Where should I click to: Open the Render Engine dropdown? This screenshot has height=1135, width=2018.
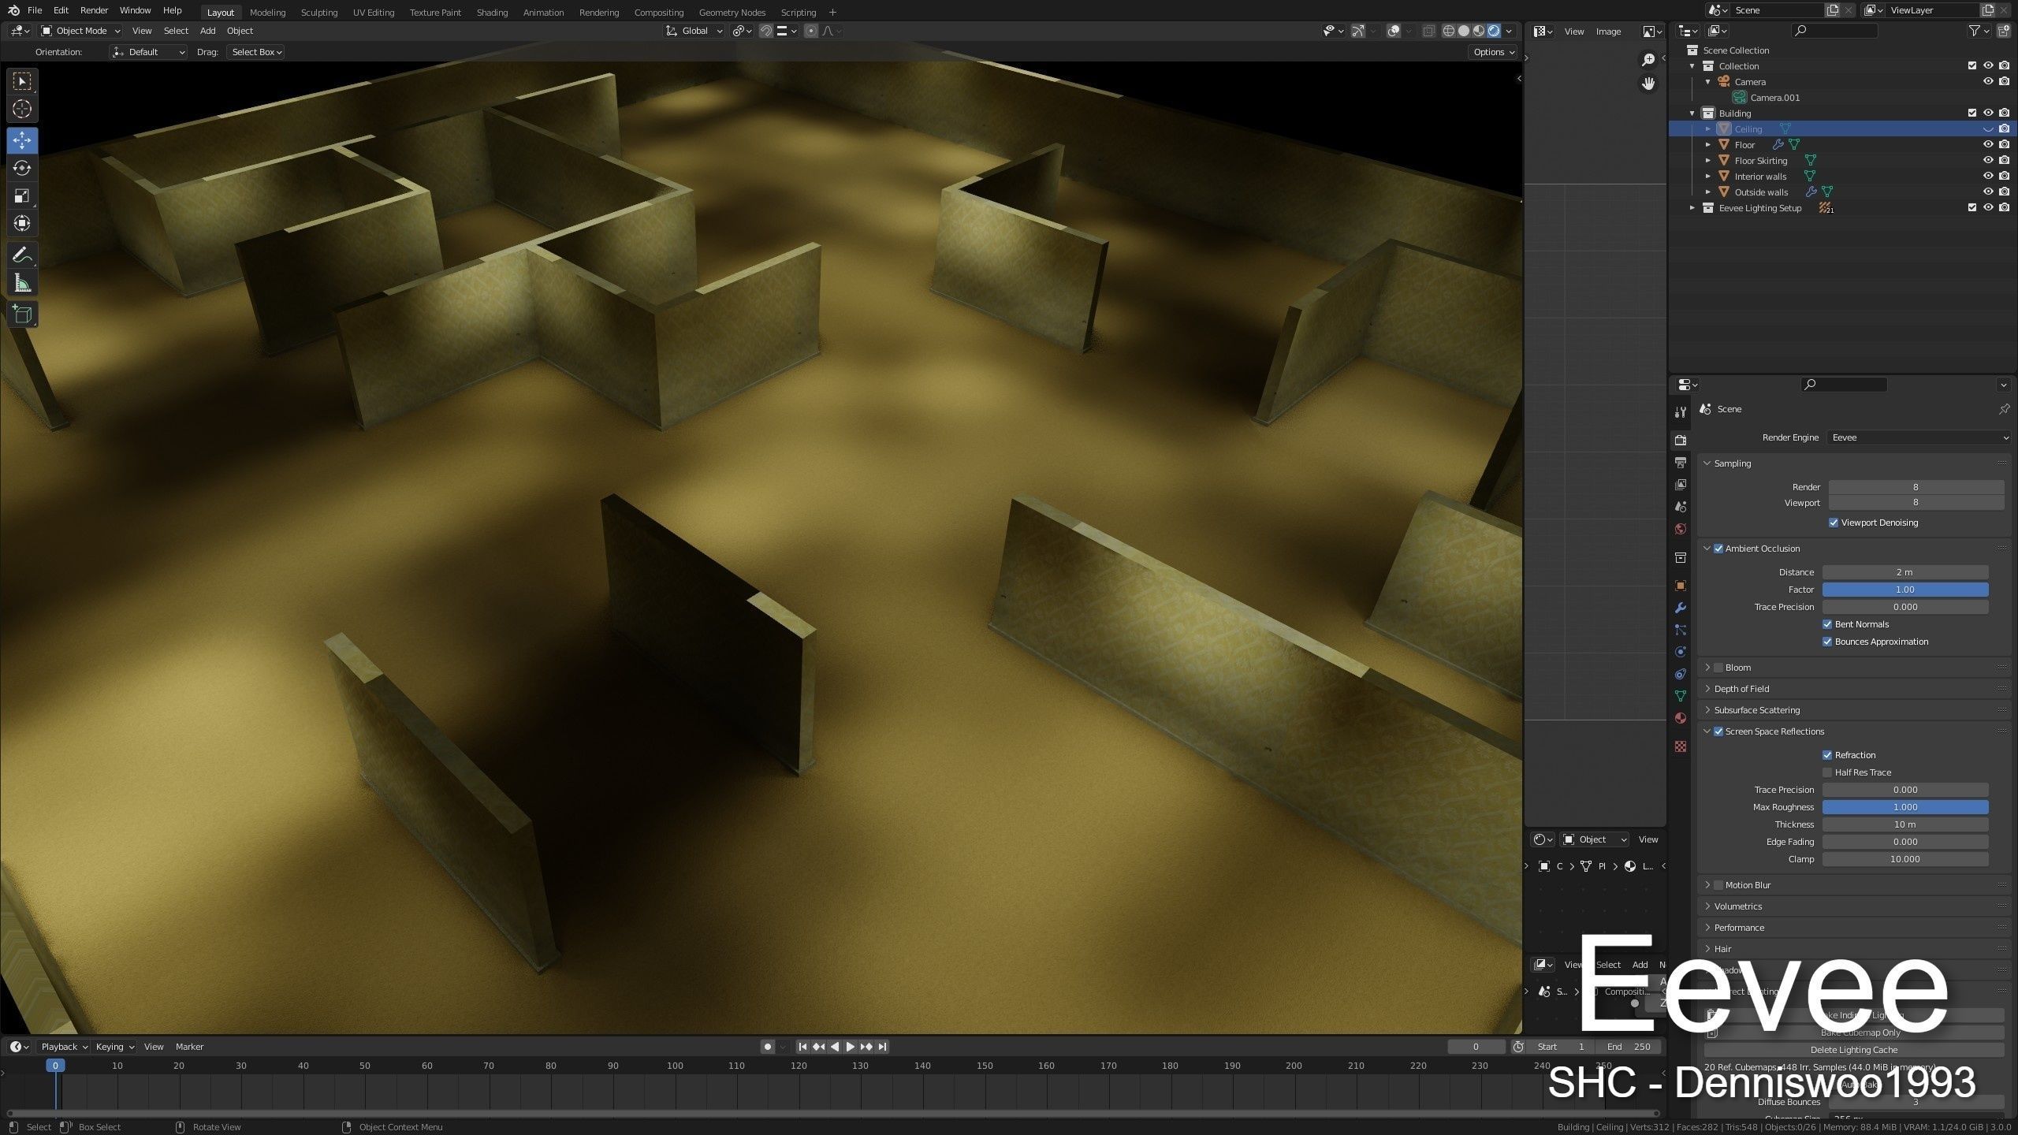point(1919,437)
